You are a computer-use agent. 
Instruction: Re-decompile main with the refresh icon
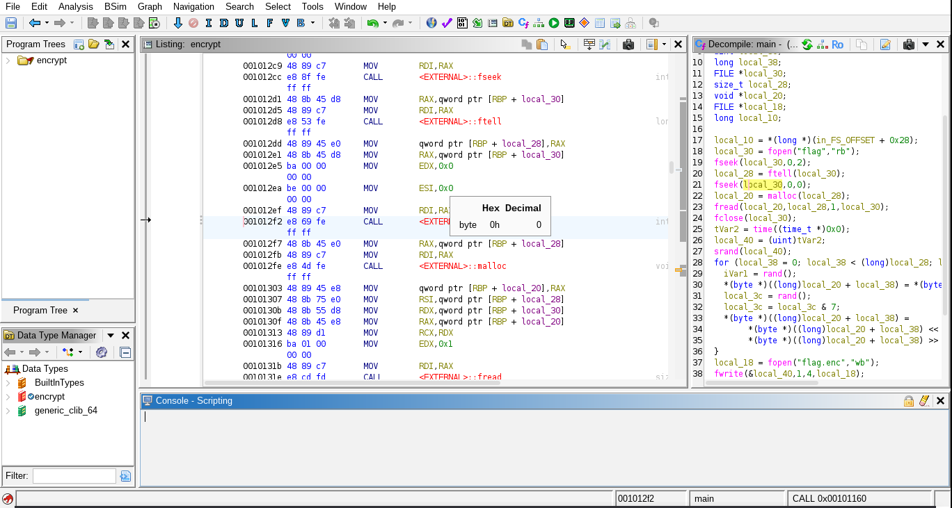click(807, 44)
